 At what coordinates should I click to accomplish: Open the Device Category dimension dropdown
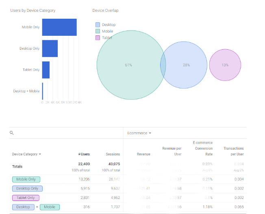pyautogui.click(x=26, y=154)
